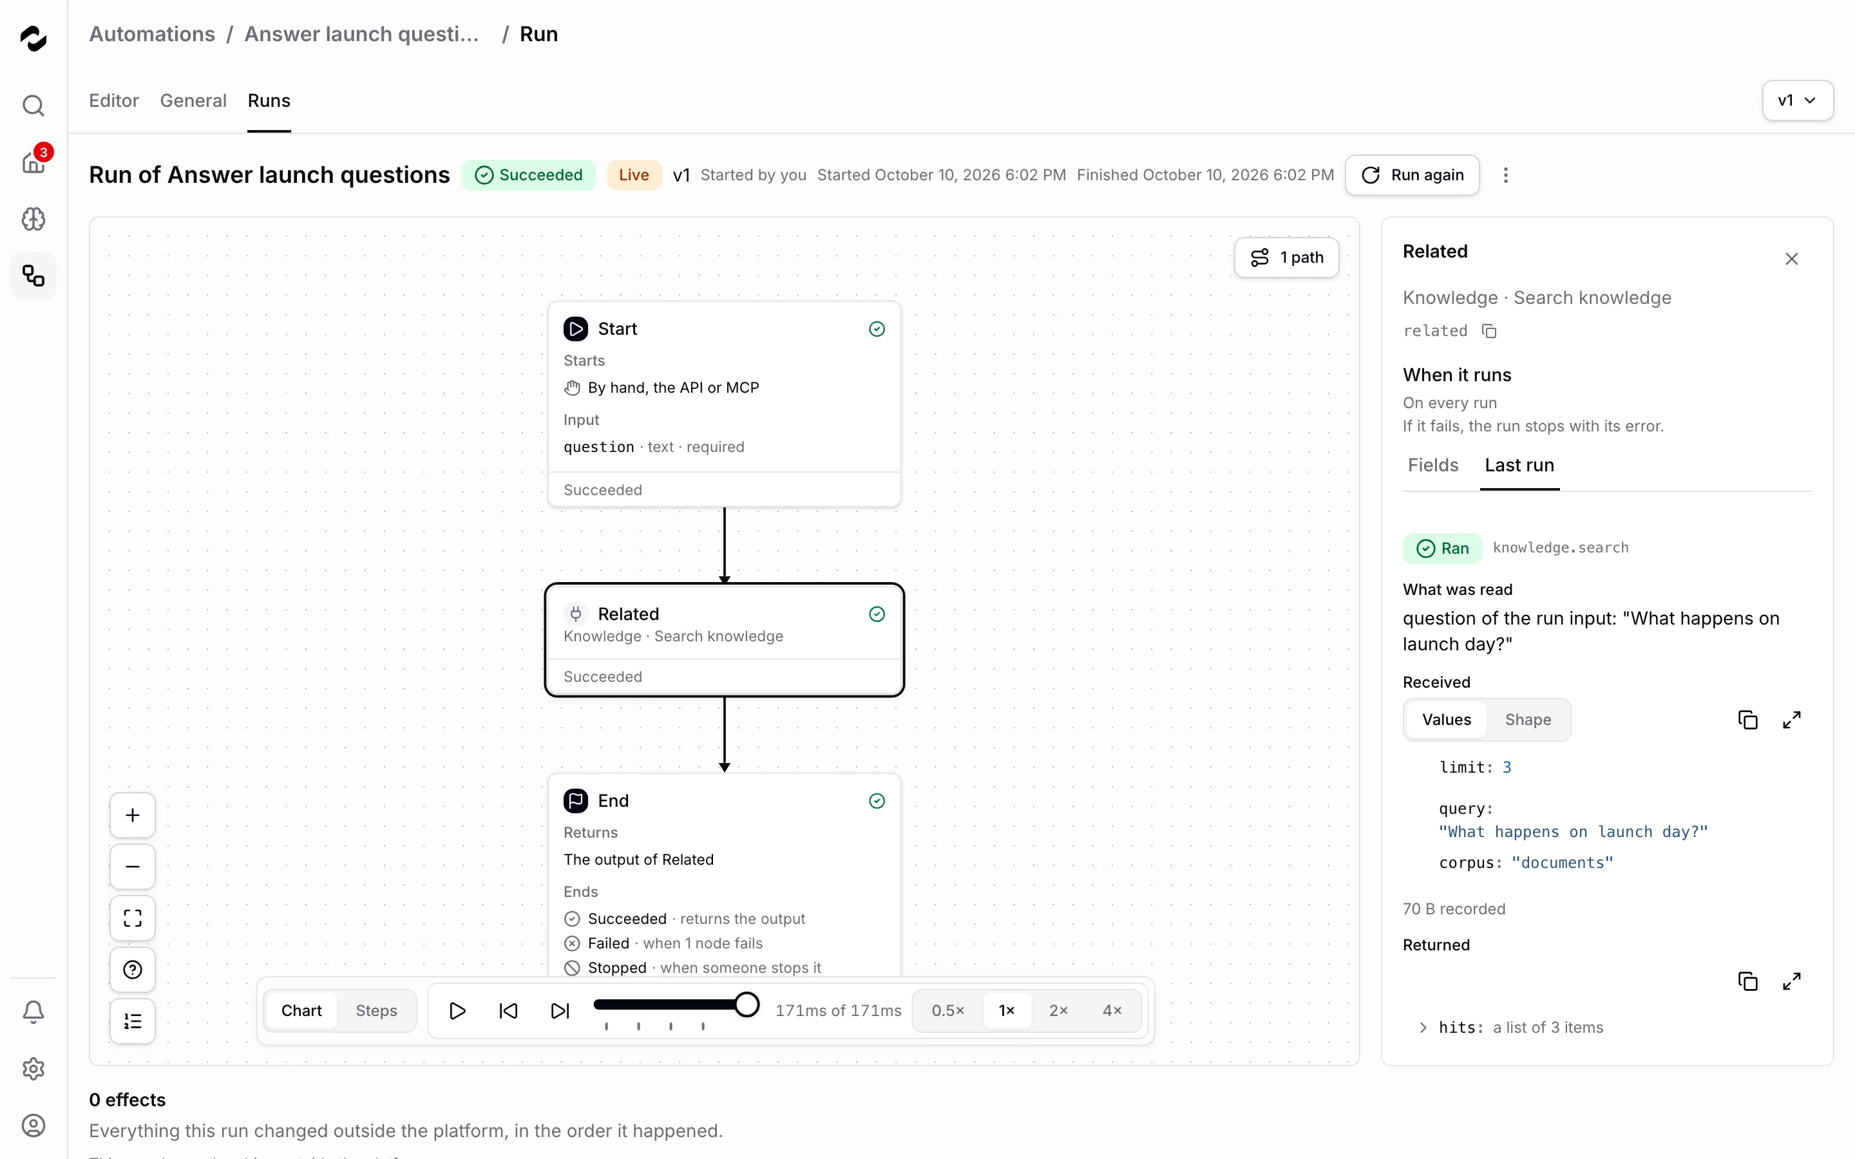
Task: Set playback speed to 0.5×
Action: pos(948,1010)
